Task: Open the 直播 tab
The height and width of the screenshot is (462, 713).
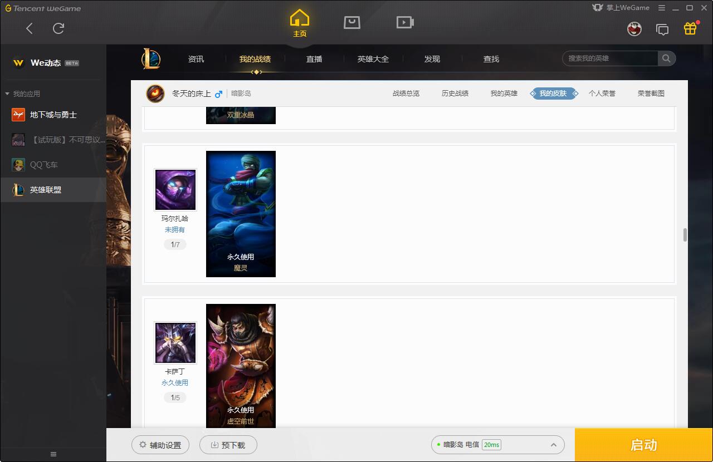Action: click(x=314, y=59)
